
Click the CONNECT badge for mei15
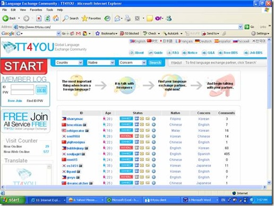tap(126, 159)
